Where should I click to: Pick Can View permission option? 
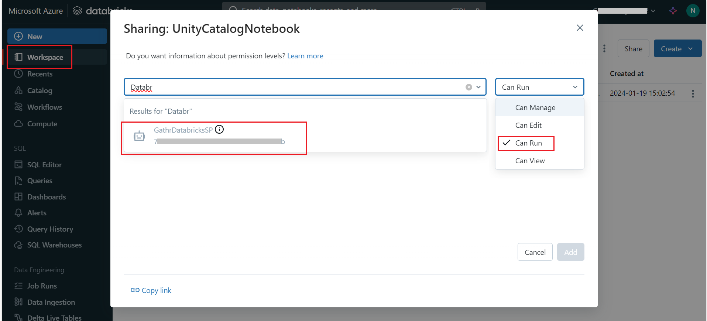click(x=530, y=161)
